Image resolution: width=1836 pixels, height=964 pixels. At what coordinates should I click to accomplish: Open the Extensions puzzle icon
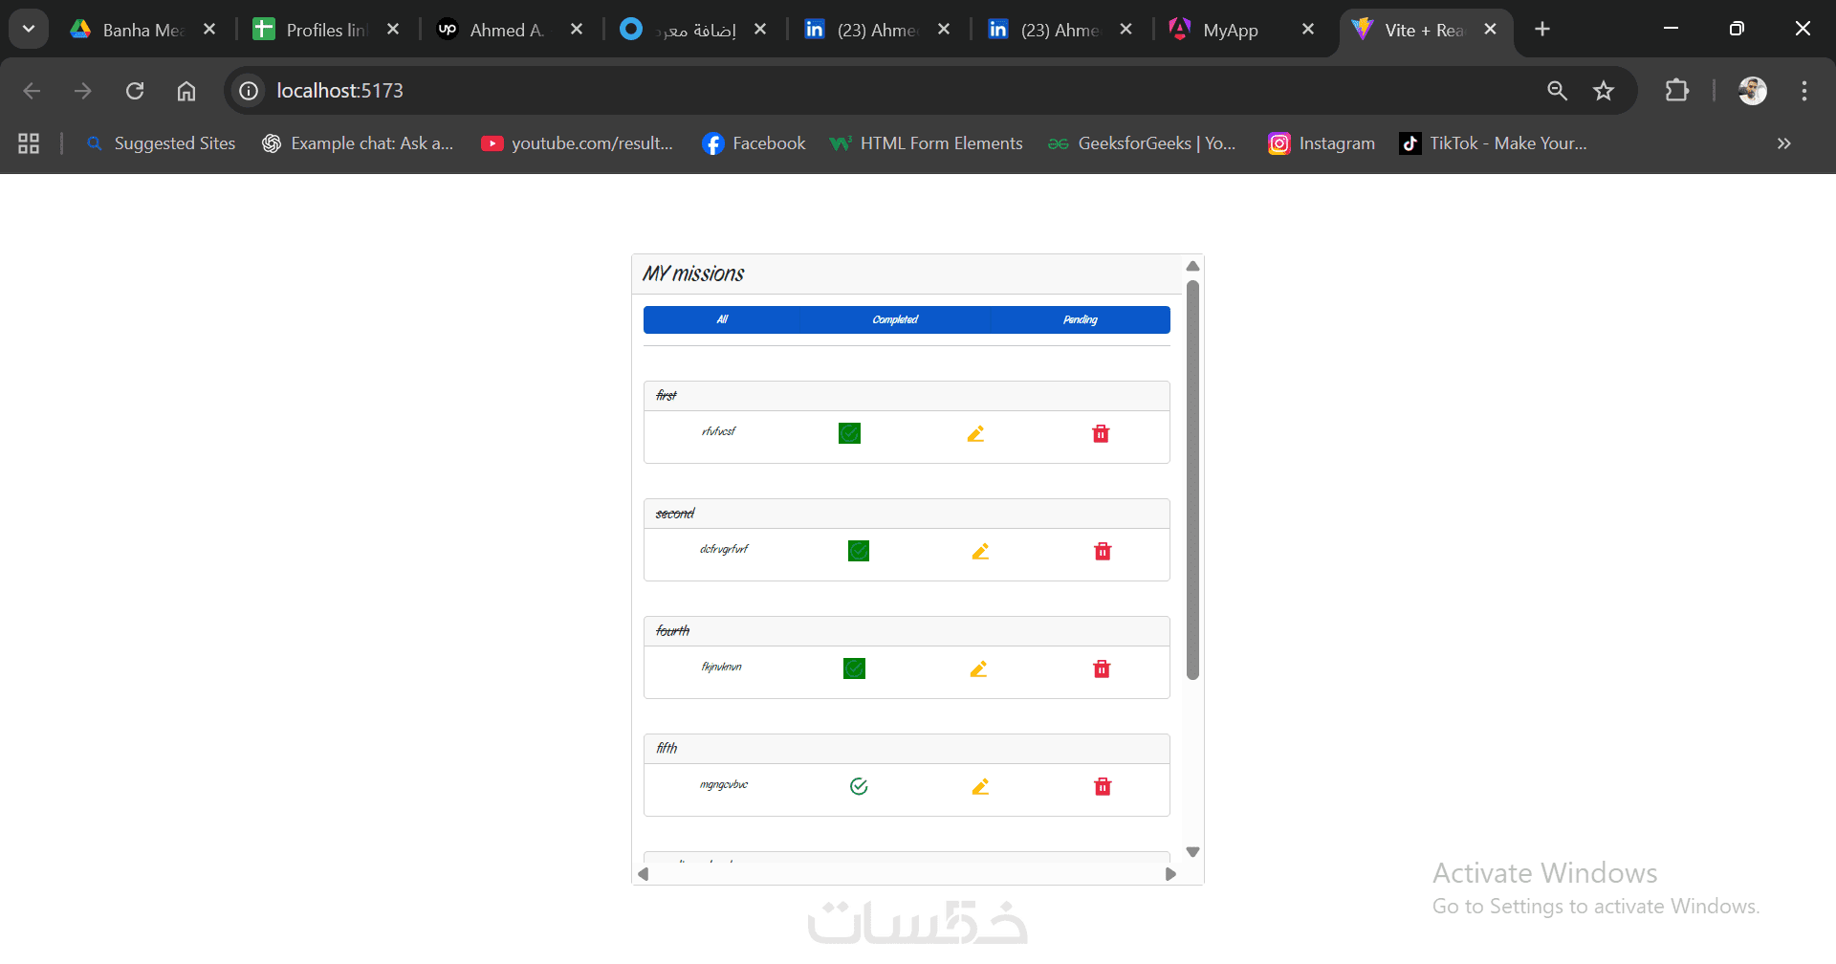(1677, 91)
